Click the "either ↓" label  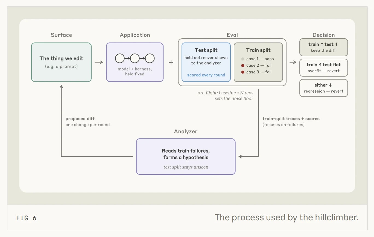(x=323, y=85)
